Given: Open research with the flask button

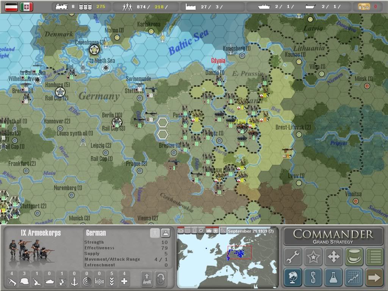Looking at the screenshot, I should pos(333,277).
